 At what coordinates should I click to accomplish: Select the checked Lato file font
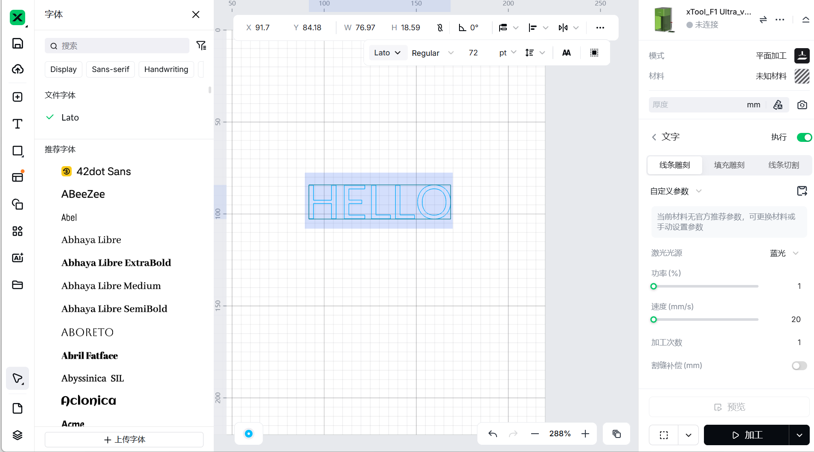[70, 118]
